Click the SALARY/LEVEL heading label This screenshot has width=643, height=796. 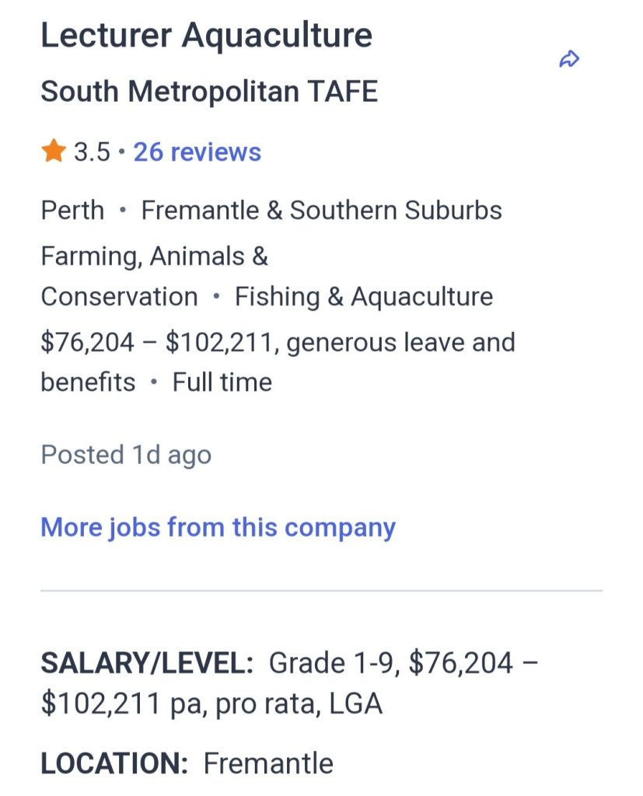pos(147,664)
